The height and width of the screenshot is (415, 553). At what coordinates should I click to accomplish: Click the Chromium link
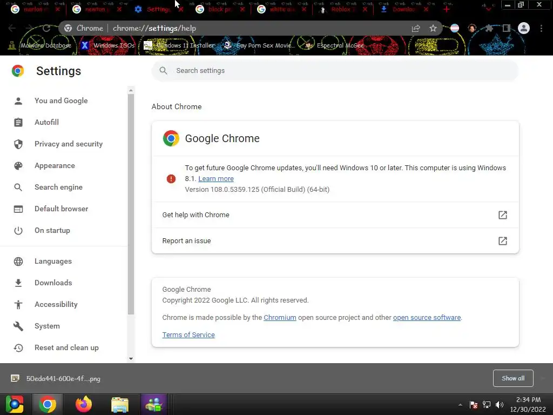[280, 317]
